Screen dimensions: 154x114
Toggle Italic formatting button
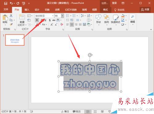[x=41, y=20]
